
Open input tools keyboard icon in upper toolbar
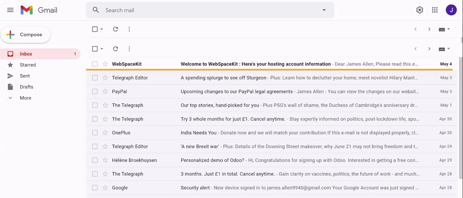click(442, 29)
